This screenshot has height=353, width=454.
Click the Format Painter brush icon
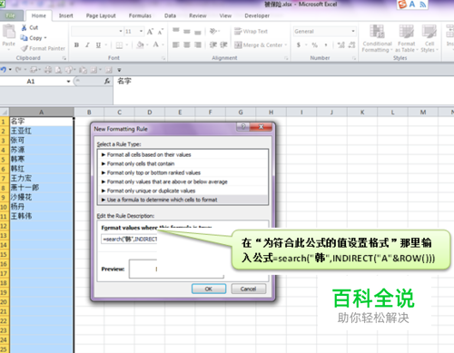[x=25, y=48]
